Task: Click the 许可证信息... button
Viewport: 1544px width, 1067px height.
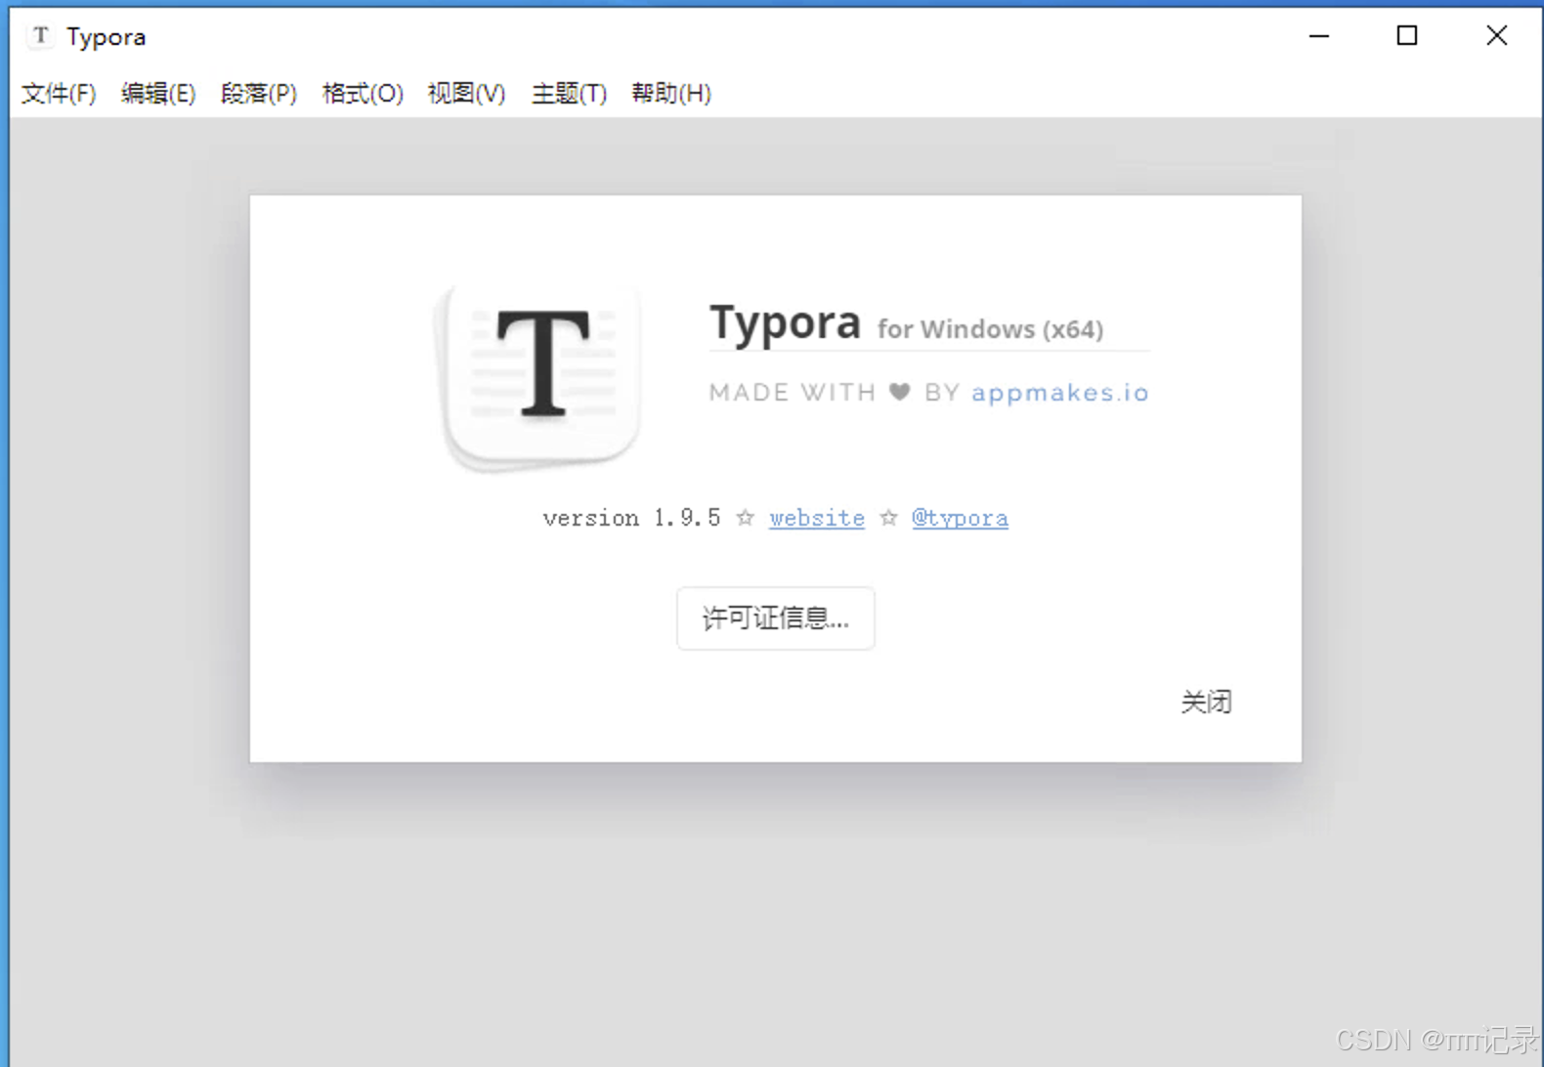Action: pos(776,619)
